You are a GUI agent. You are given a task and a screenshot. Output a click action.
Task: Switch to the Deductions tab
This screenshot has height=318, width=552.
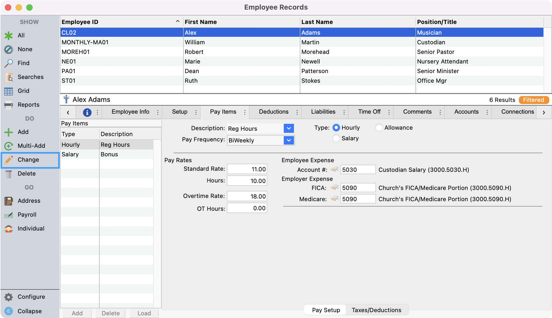tap(274, 112)
